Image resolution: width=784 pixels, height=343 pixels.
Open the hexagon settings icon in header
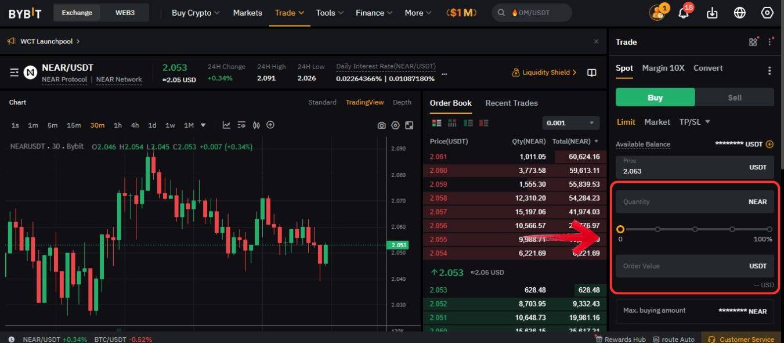point(767,13)
